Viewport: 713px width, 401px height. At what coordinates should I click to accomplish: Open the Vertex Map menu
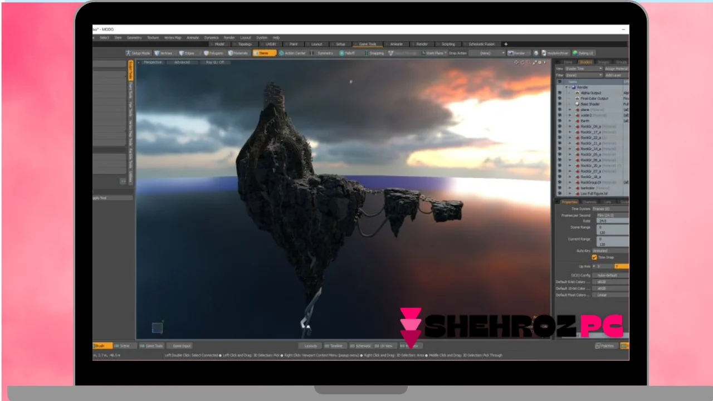click(x=173, y=37)
